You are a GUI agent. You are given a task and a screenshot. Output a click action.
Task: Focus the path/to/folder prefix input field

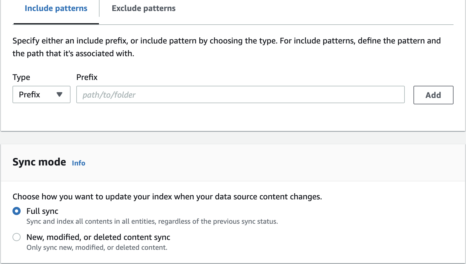[240, 94]
